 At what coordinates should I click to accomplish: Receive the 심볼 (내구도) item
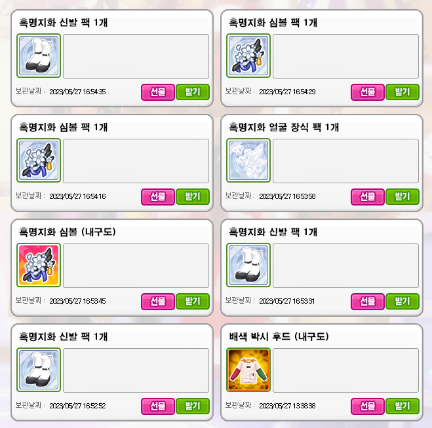click(x=193, y=302)
